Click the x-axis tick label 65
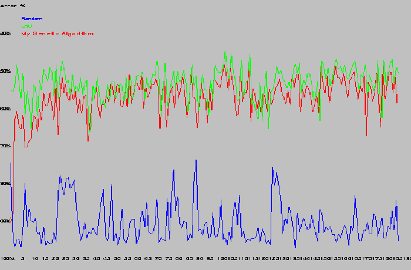 point(148,258)
